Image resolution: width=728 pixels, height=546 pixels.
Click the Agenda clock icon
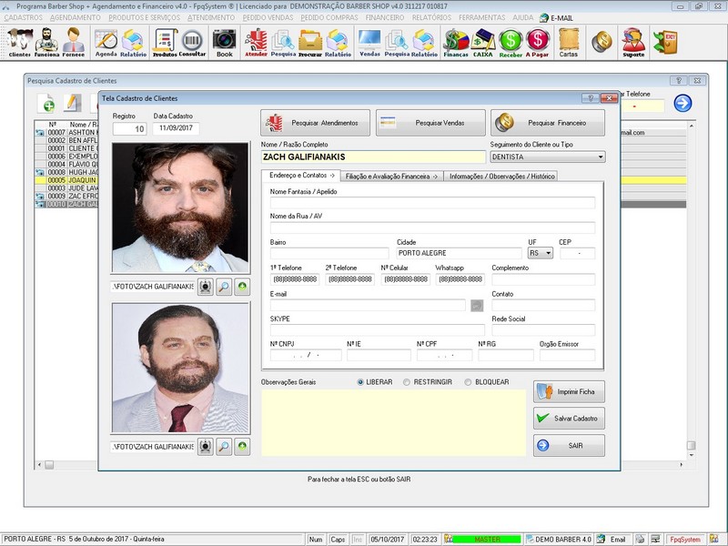[x=106, y=42]
